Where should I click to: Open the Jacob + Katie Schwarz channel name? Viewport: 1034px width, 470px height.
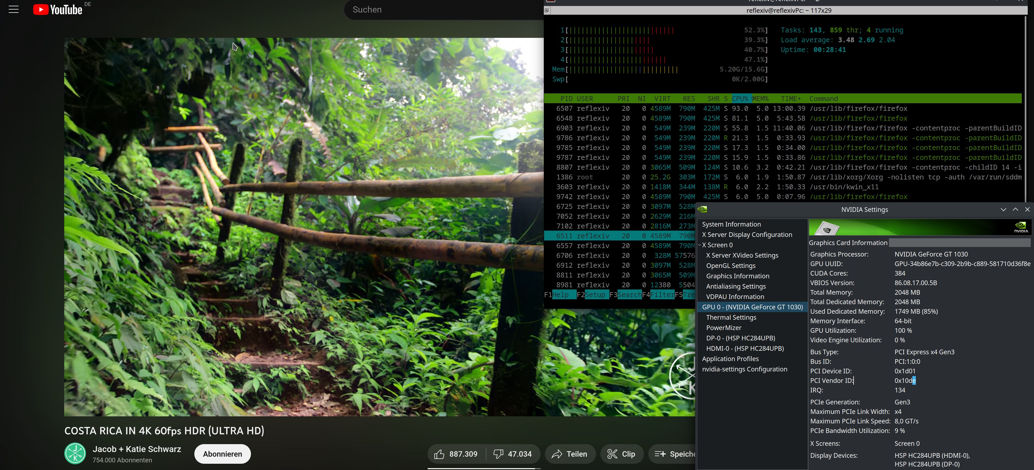136,449
